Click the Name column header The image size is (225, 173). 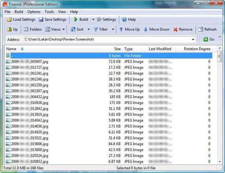pyautogui.click(x=51, y=49)
